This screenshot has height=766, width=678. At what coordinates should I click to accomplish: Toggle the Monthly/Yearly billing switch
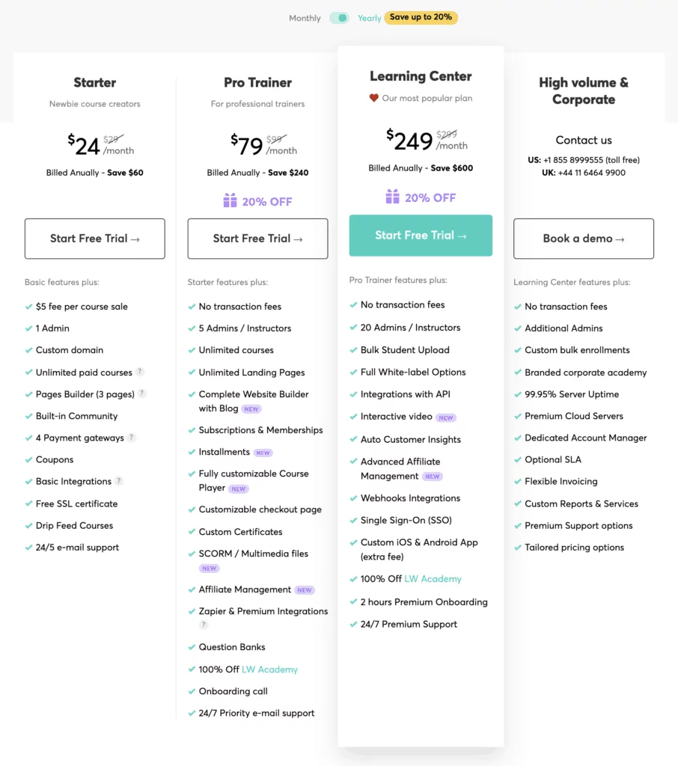pos(339,18)
